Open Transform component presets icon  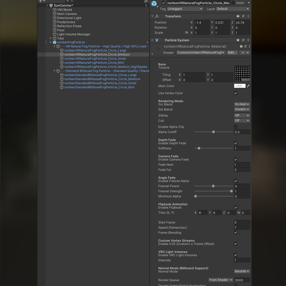[x=243, y=16]
